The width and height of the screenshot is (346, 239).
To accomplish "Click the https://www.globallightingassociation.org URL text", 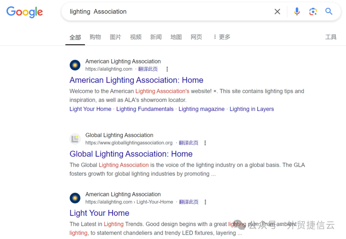I will 129,143.
